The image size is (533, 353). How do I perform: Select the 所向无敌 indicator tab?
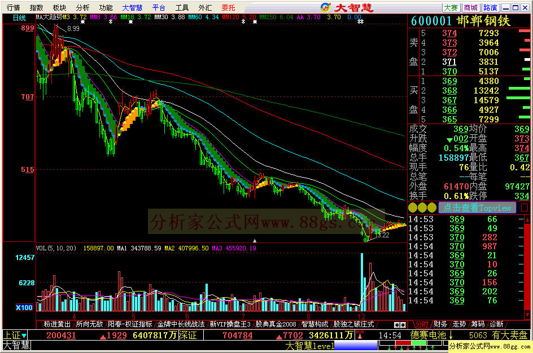[89, 324]
